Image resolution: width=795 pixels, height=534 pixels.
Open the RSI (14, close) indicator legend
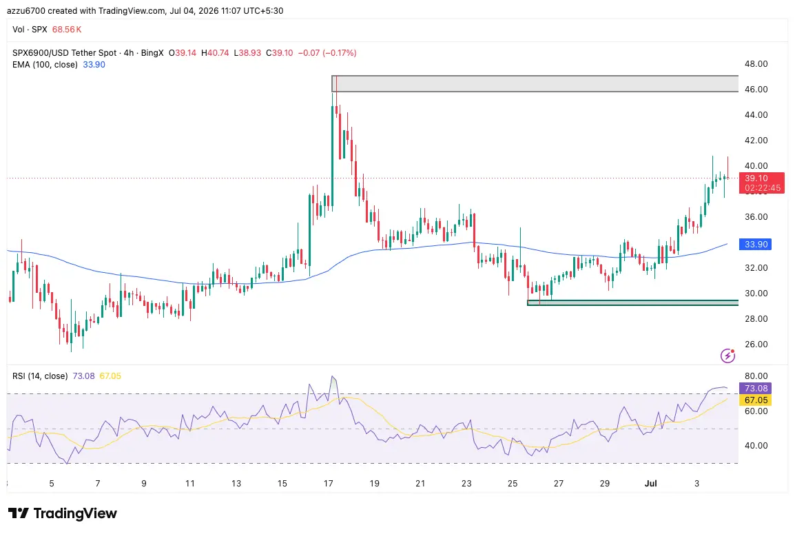point(40,376)
